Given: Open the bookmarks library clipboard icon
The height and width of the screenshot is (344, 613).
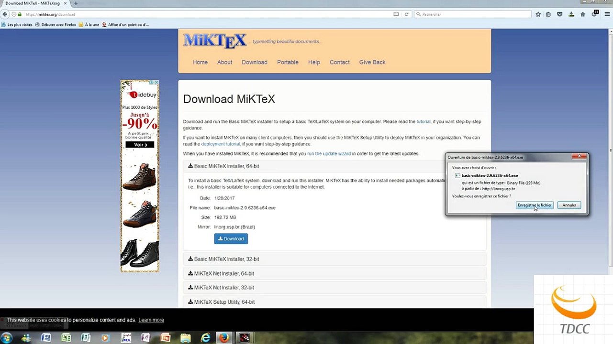Looking at the screenshot, I should [548, 14].
